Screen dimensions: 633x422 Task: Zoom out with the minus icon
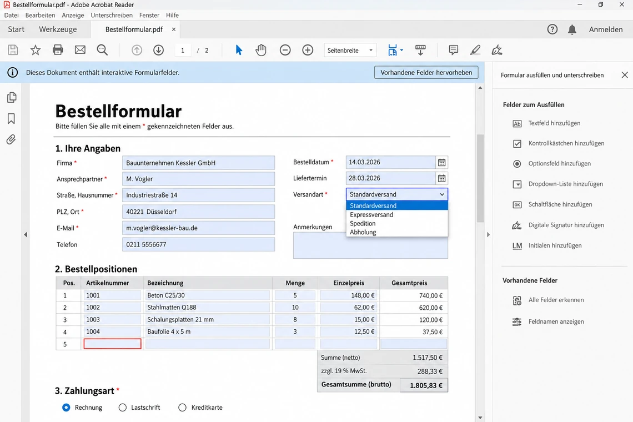[285, 50]
